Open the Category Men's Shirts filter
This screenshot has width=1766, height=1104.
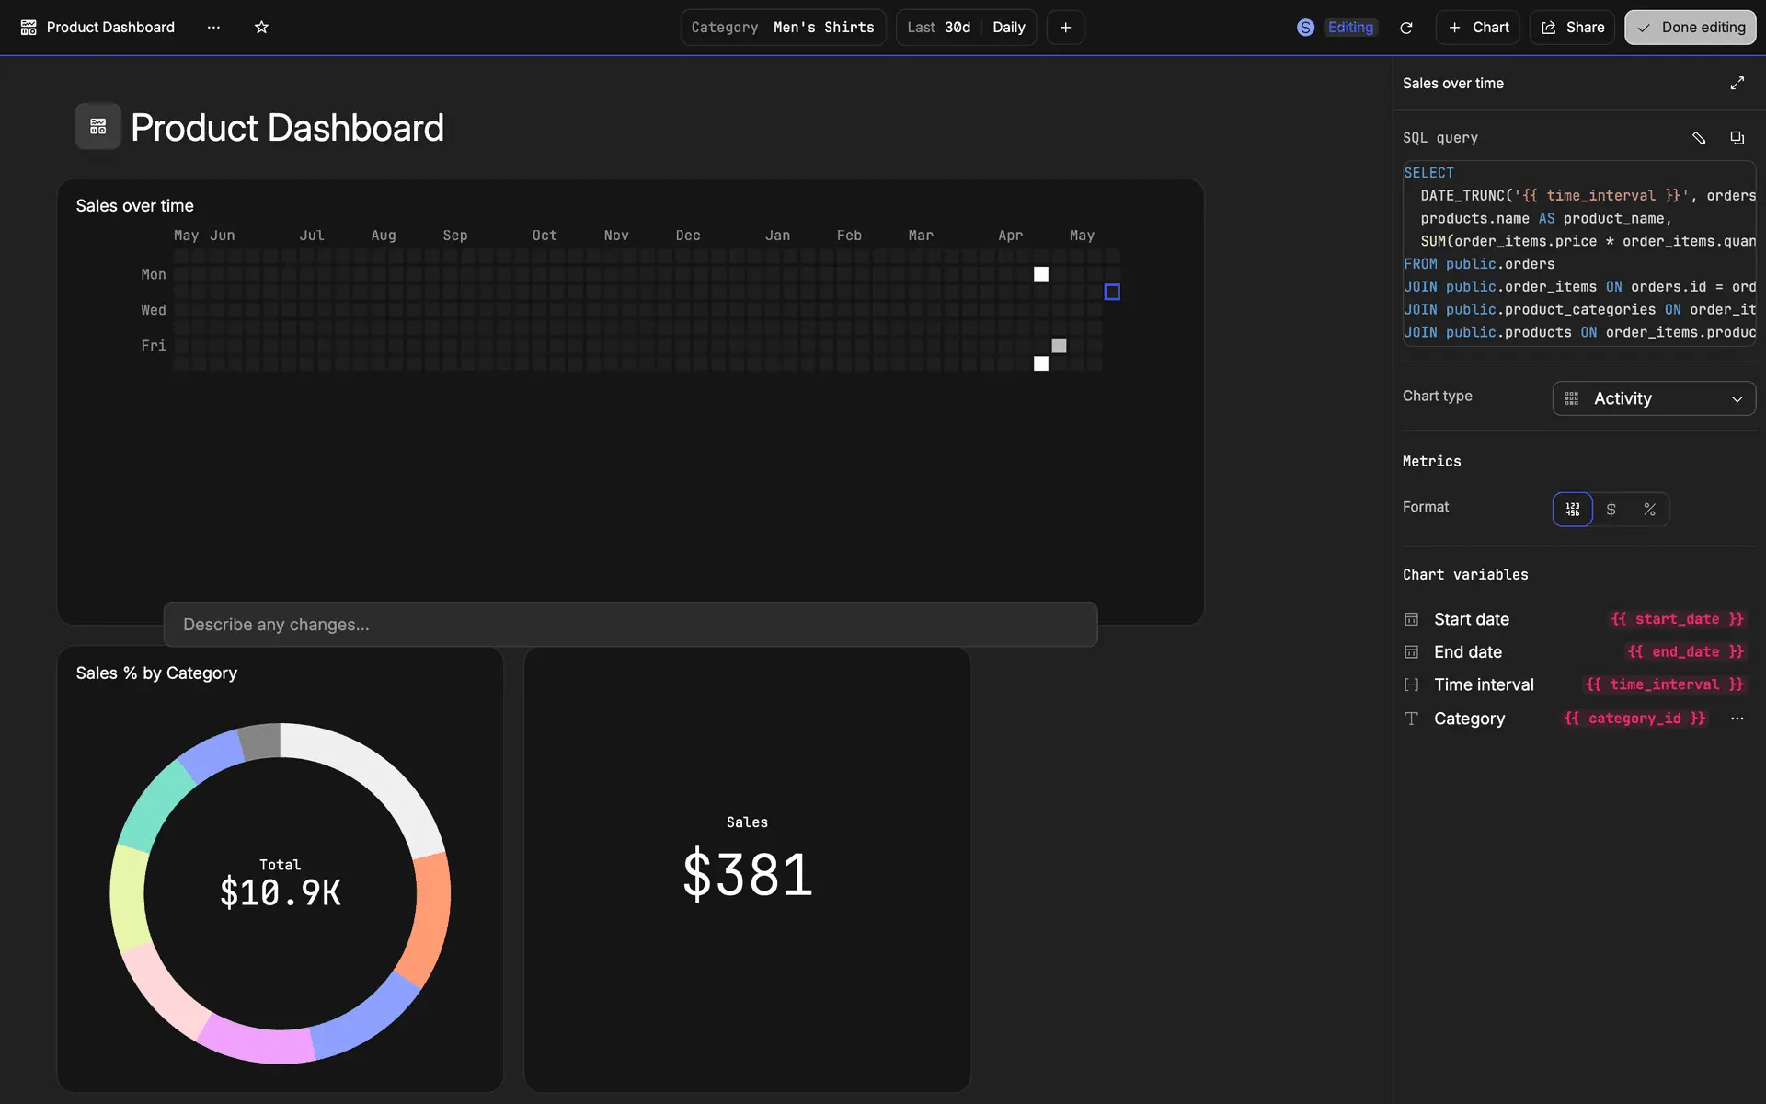[x=783, y=28]
